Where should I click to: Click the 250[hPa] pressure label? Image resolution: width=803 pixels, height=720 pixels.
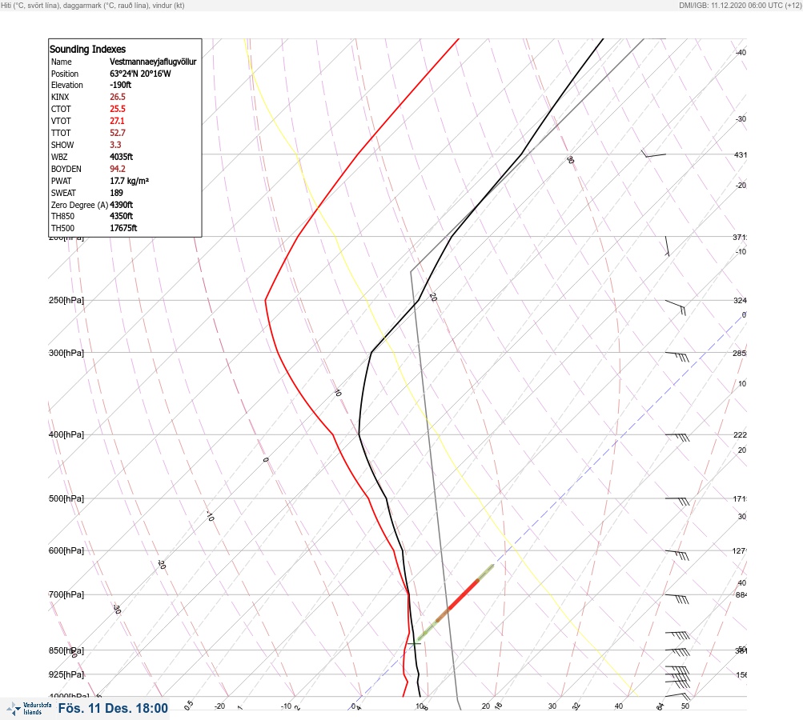[x=66, y=300]
